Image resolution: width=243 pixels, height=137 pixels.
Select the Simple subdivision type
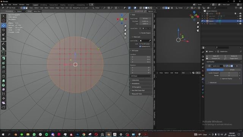pos(232,70)
